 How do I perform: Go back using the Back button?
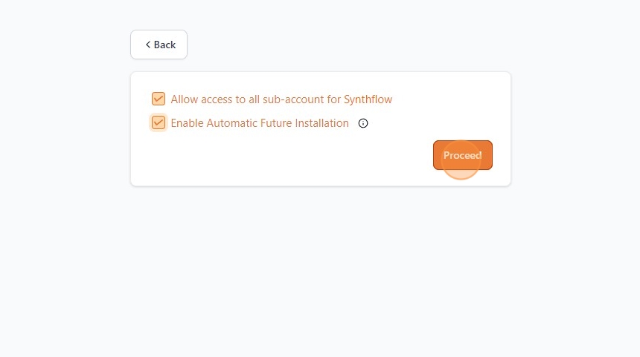159,45
